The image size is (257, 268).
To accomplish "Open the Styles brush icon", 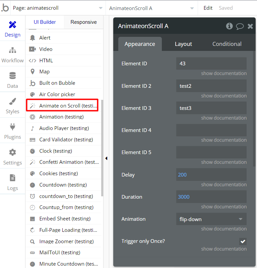I will (x=12, y=101).
